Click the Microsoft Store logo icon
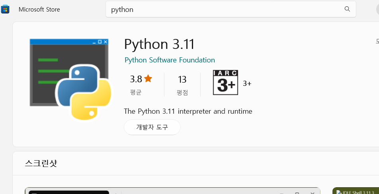379x194 pixels. coord(5,9)
